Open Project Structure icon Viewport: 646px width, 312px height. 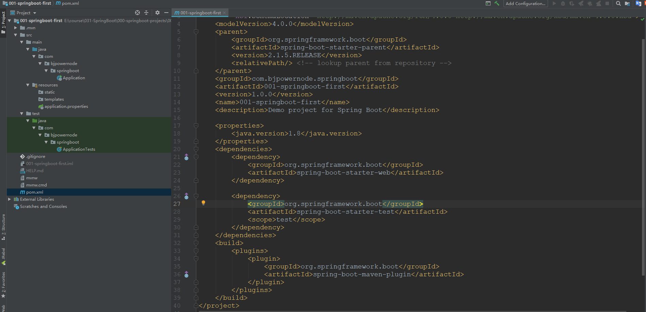pyautogui.click(x=627, y=3)
